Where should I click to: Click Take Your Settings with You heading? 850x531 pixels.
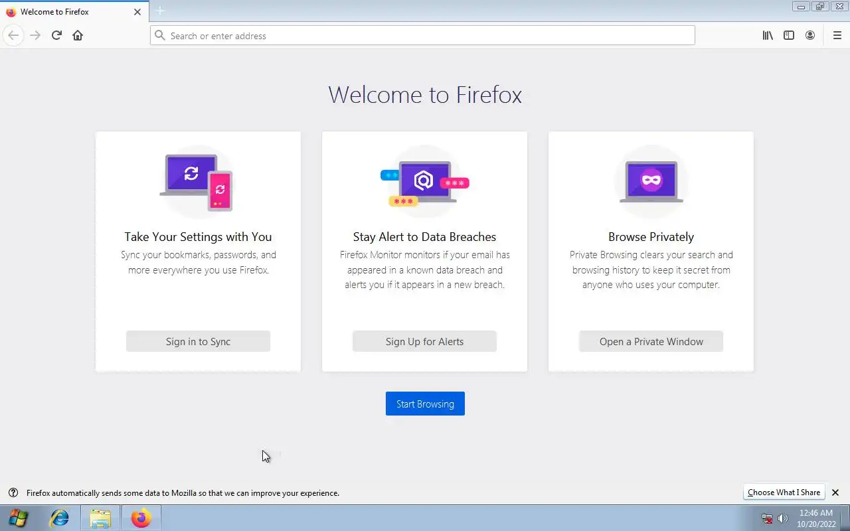click(198, 237)
